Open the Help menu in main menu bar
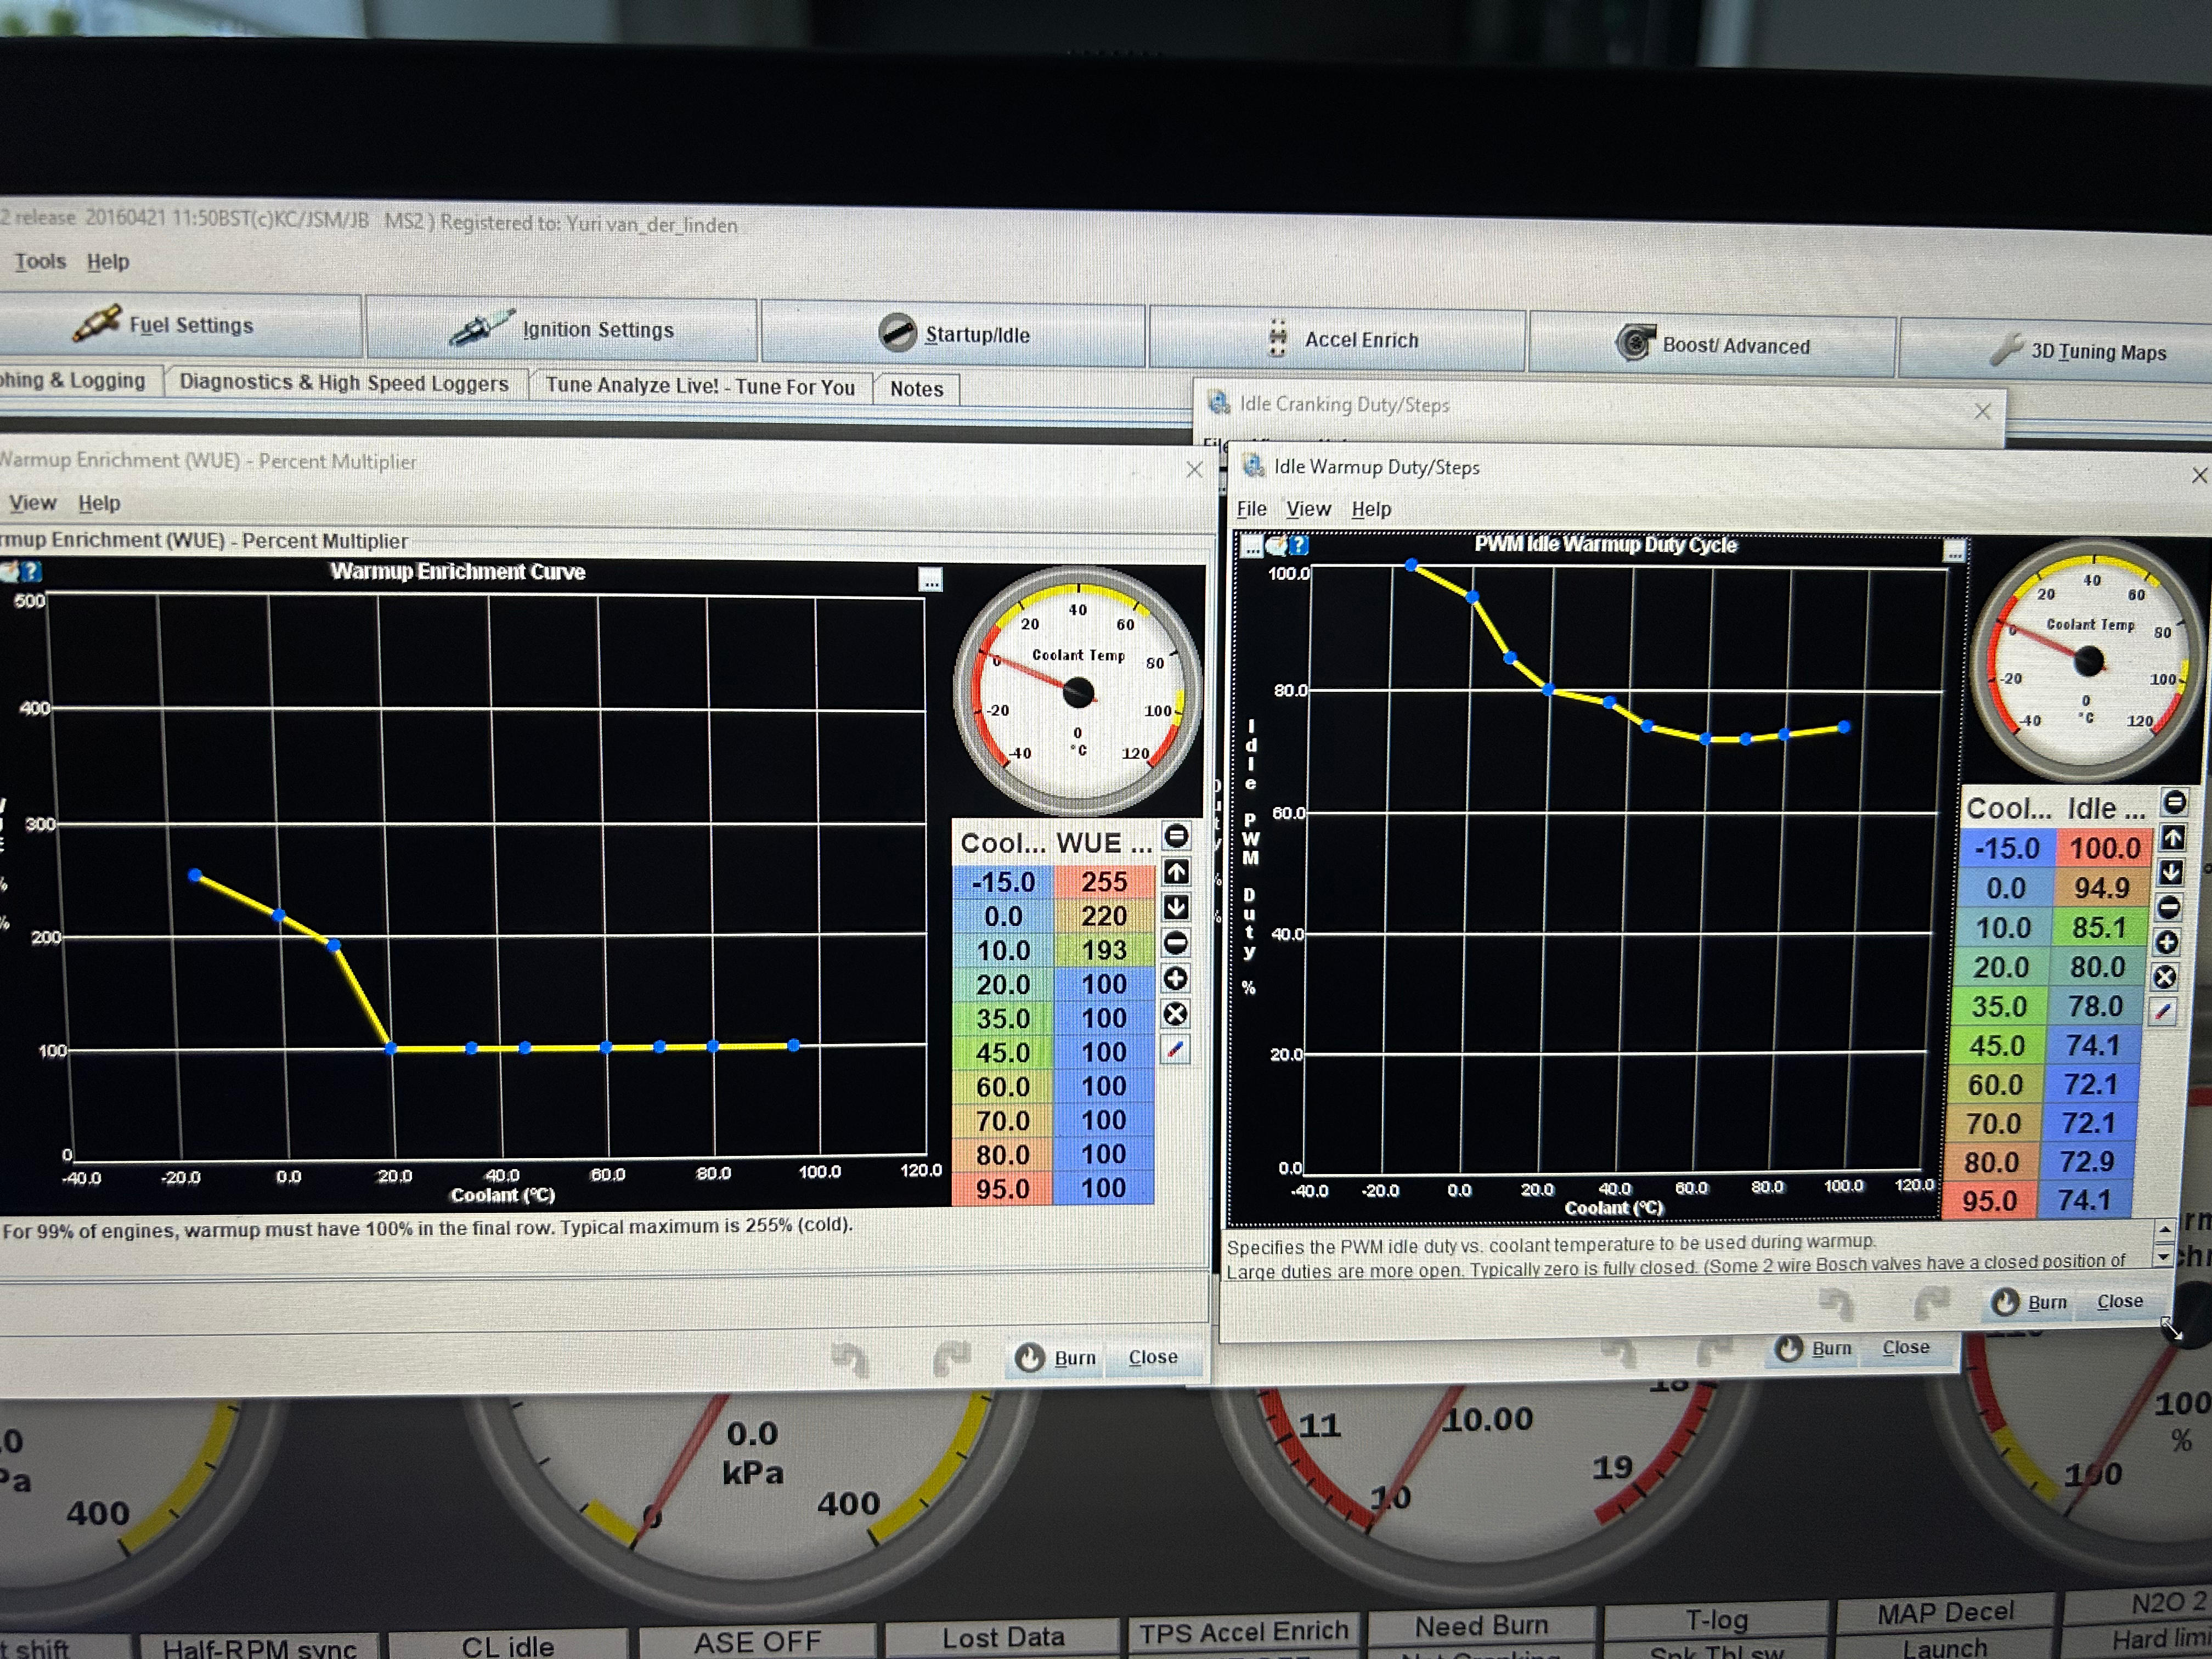The height and width of the screenshot is (1659, 2212). (108, 262)
